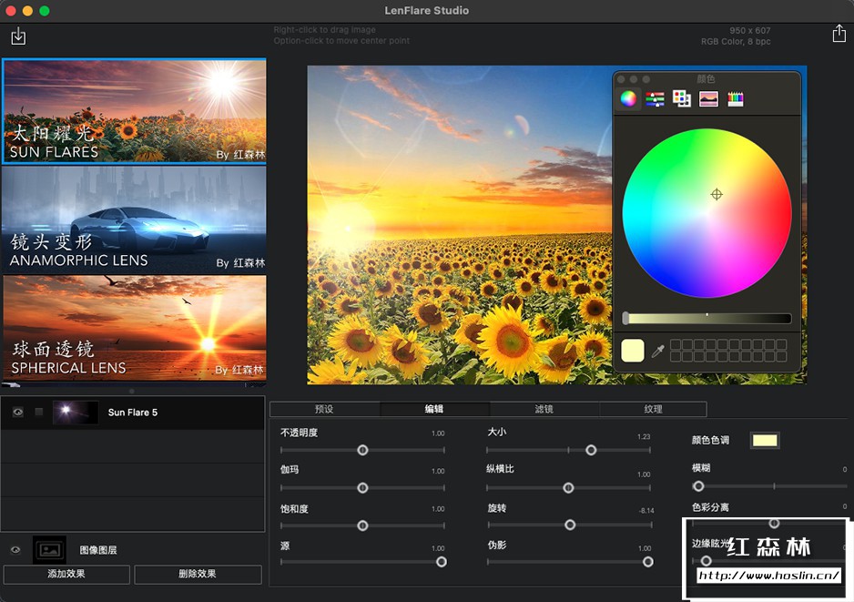Toggle visibility of the 图像图层 layer

click(x=15, y=550)
